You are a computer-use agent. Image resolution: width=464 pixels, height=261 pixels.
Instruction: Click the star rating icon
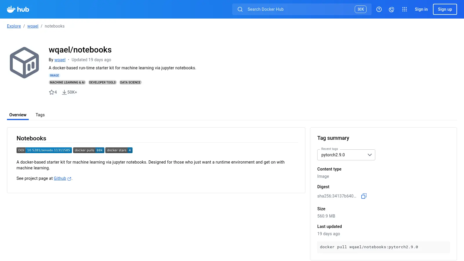click(x=52, y=92)
